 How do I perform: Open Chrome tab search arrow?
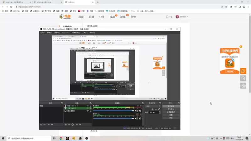230,2
